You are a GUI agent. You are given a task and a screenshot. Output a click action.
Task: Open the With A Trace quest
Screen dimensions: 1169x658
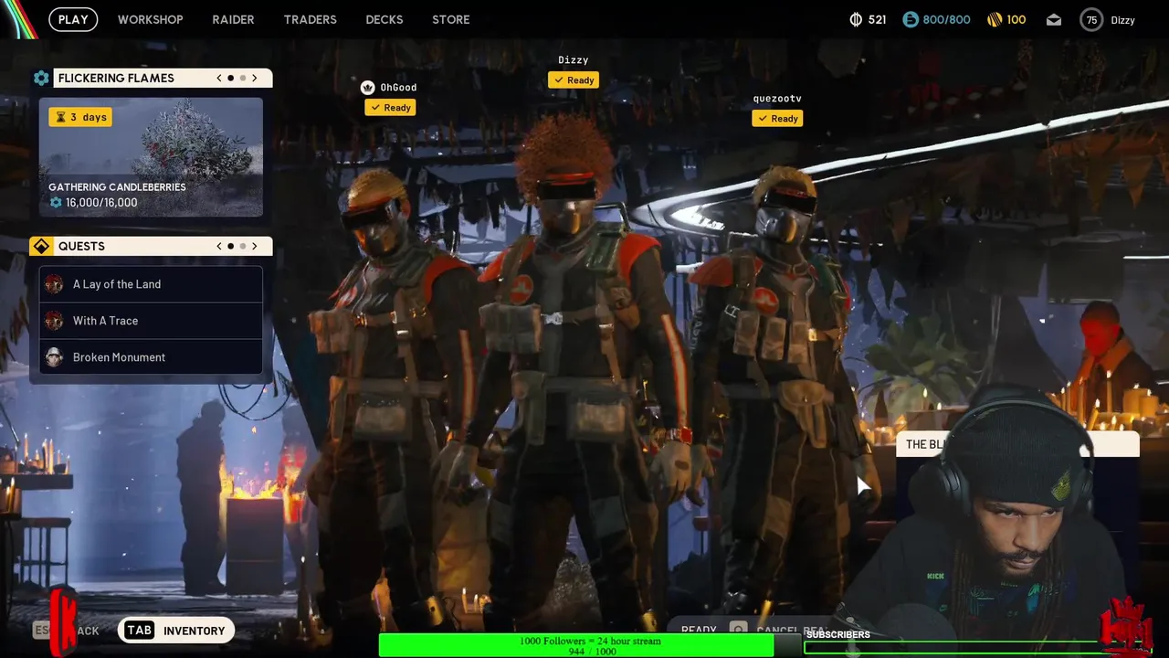point(151,321)
